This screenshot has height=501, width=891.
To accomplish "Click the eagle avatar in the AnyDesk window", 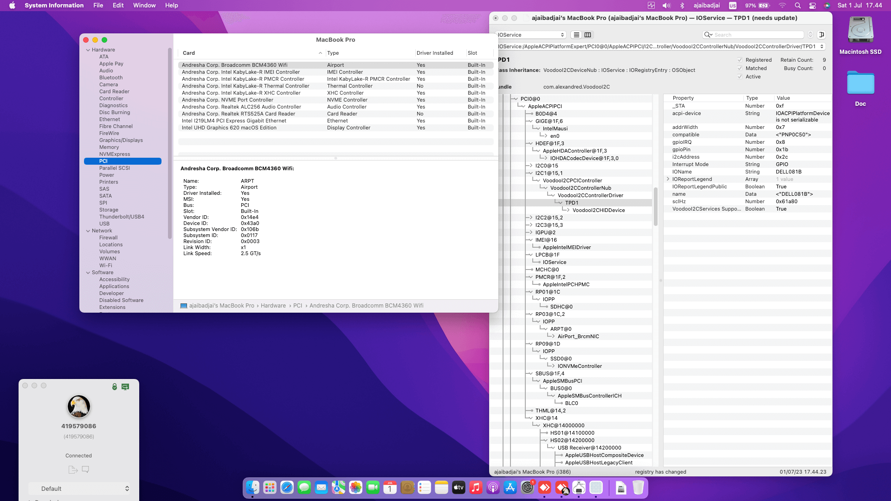I will (x=79, y=406).
